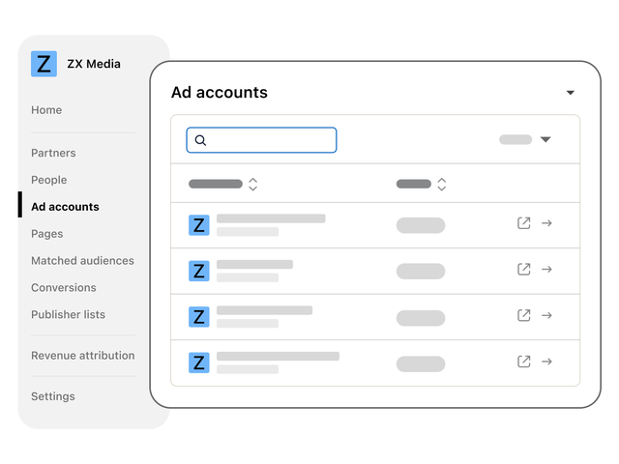Click second row's Z account logo
Screen dimensions: 619x464
[199, 271]
